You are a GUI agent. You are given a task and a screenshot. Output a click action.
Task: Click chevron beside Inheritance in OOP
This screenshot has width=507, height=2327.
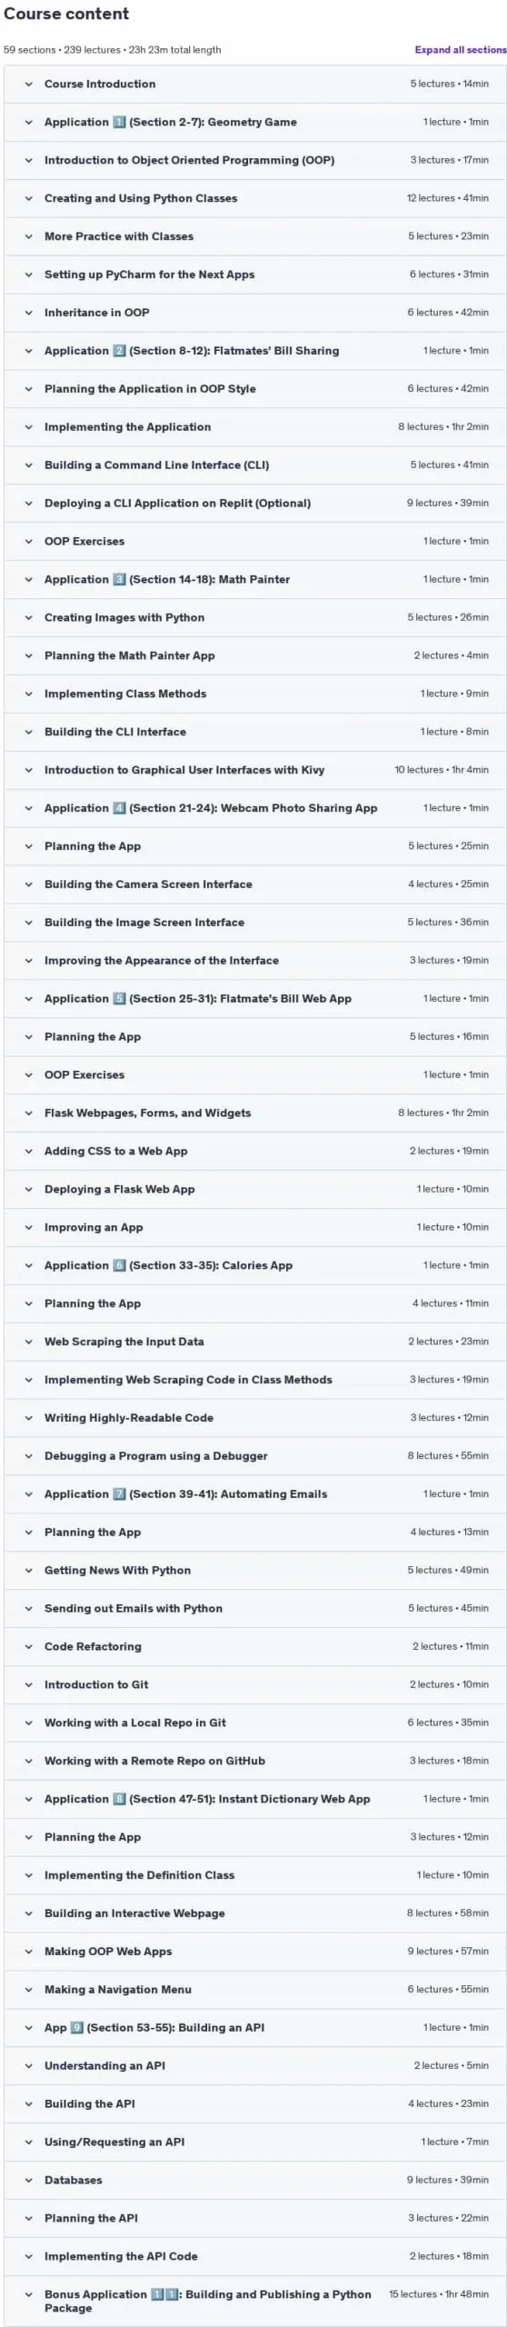(28, 313)
